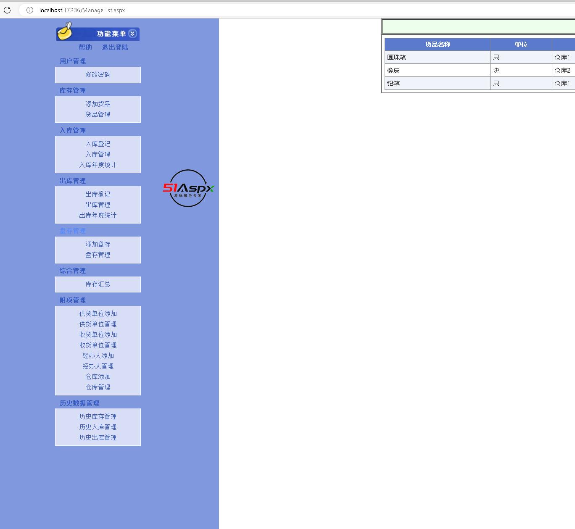Open the 帮助 link
This screenshot has height=529, width=575.
(x=85, y=47)
